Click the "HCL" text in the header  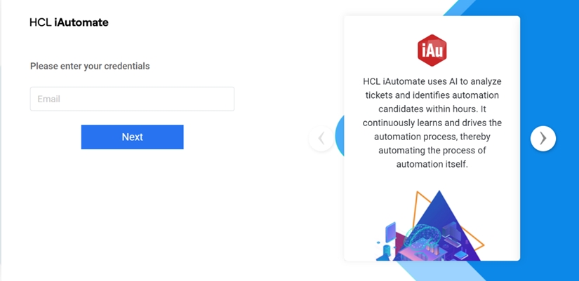(x=40, y=22)
